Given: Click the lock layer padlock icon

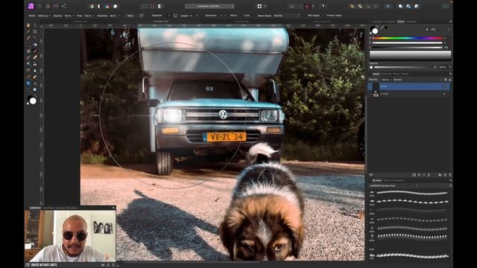Looking at the screenshot, I should (x=450, y=80).
